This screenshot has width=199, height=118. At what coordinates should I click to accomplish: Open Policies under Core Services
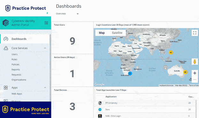[15, 65]
